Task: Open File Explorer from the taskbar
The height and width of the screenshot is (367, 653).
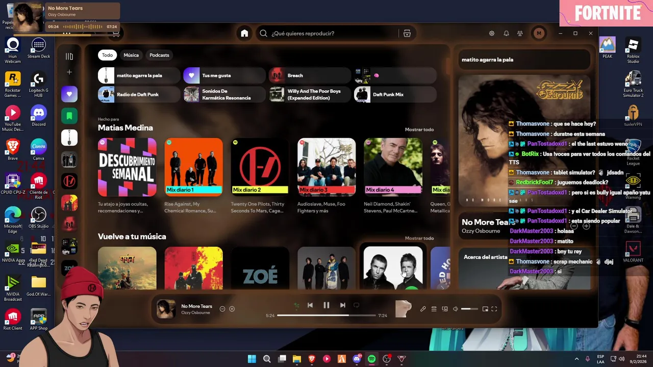Action: tap(296, 359)
